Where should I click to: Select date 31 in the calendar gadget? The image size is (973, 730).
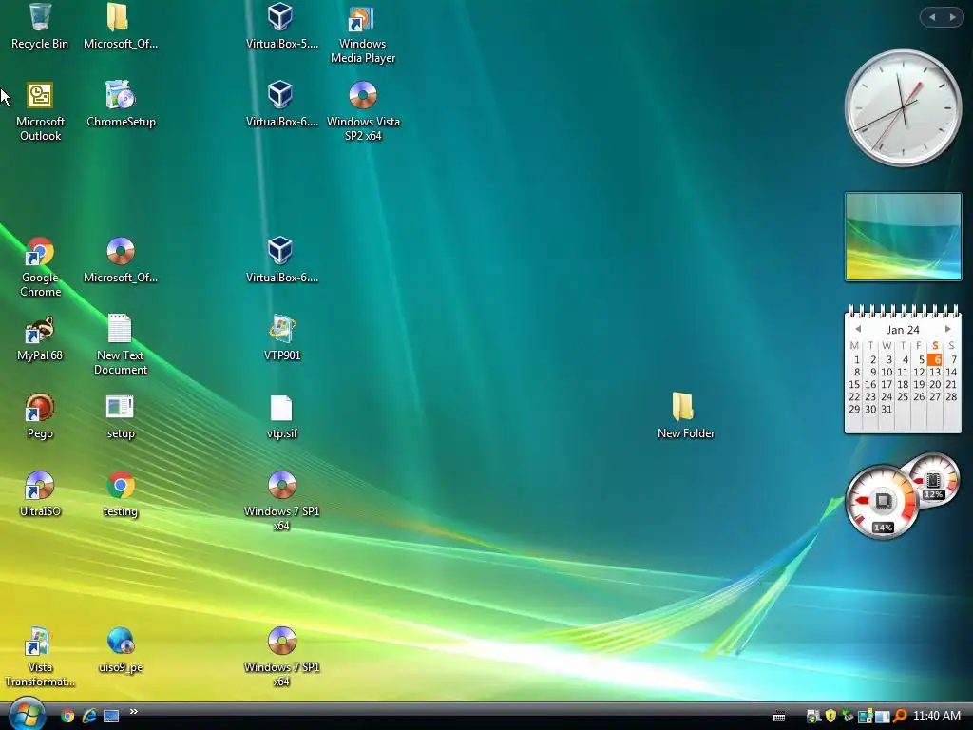pos(887,409)
